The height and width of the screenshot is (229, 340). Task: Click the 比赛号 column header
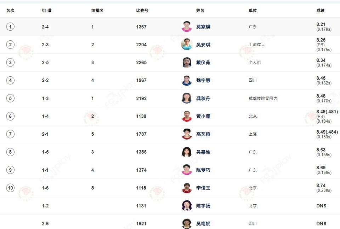tap(142, 11)
